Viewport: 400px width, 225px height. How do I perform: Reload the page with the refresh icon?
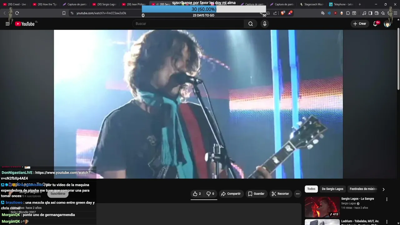[x=17, y=13]
